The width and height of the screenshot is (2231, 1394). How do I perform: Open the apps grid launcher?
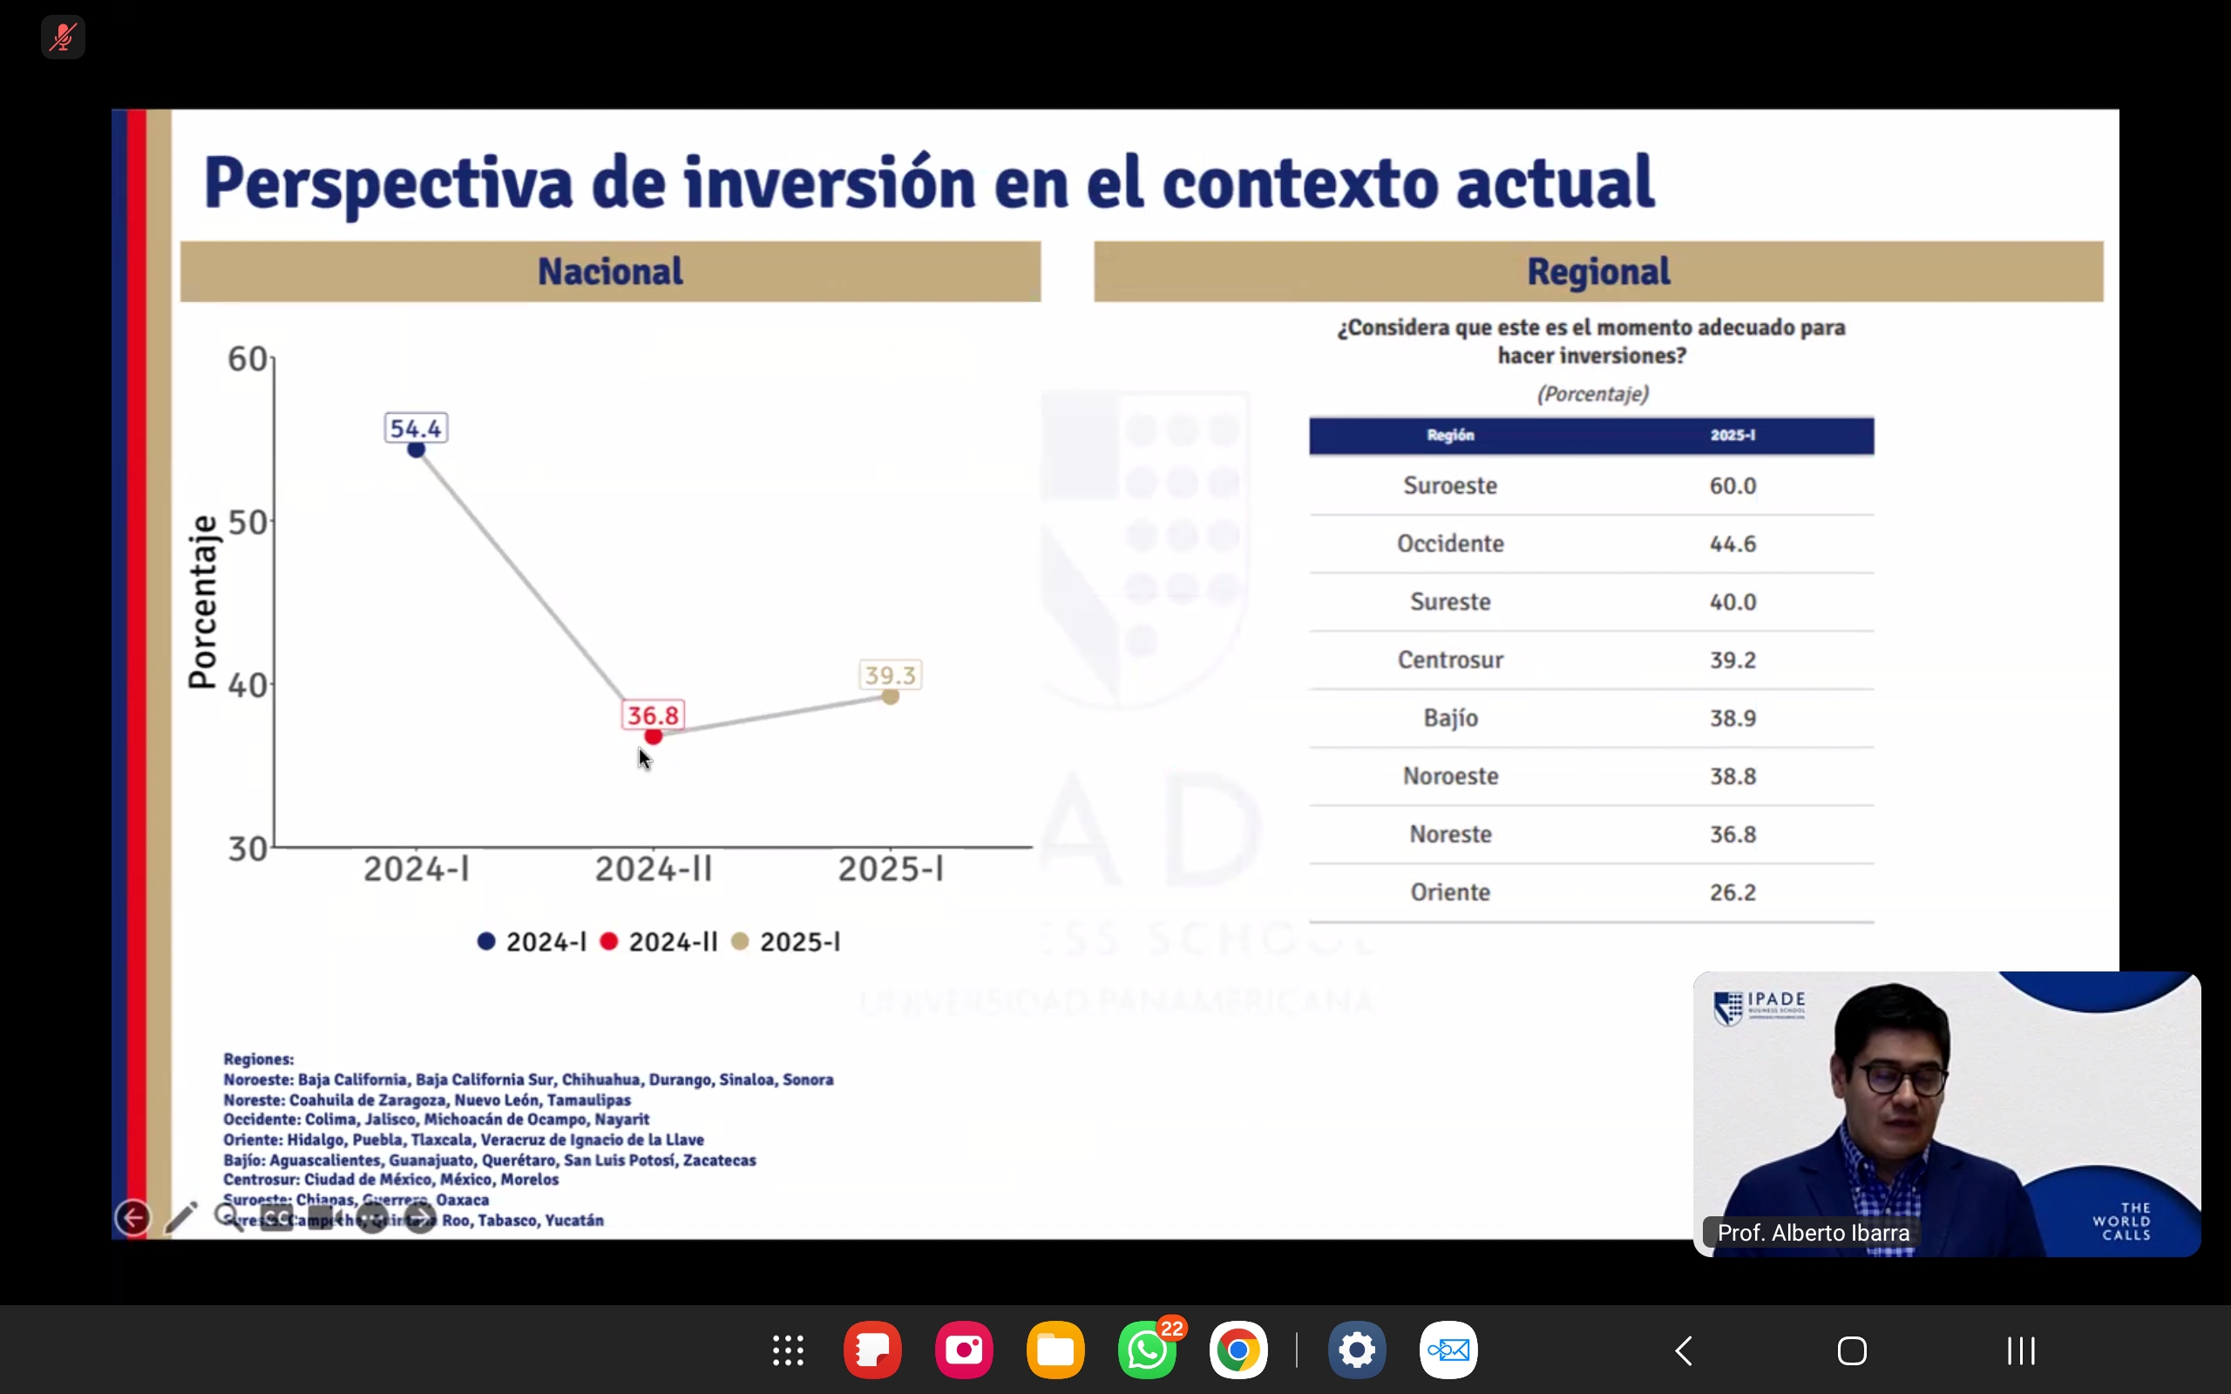pyautogui.click(x=787, y=1350)
